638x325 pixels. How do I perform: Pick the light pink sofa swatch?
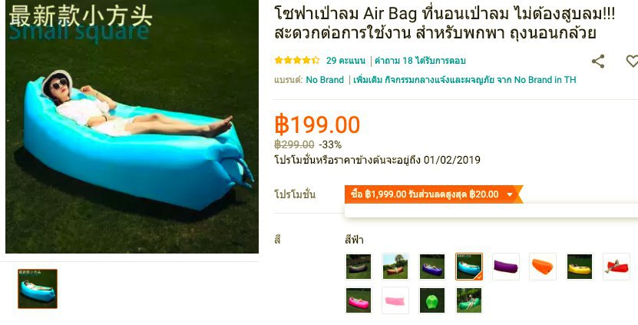tap(395, 300)
